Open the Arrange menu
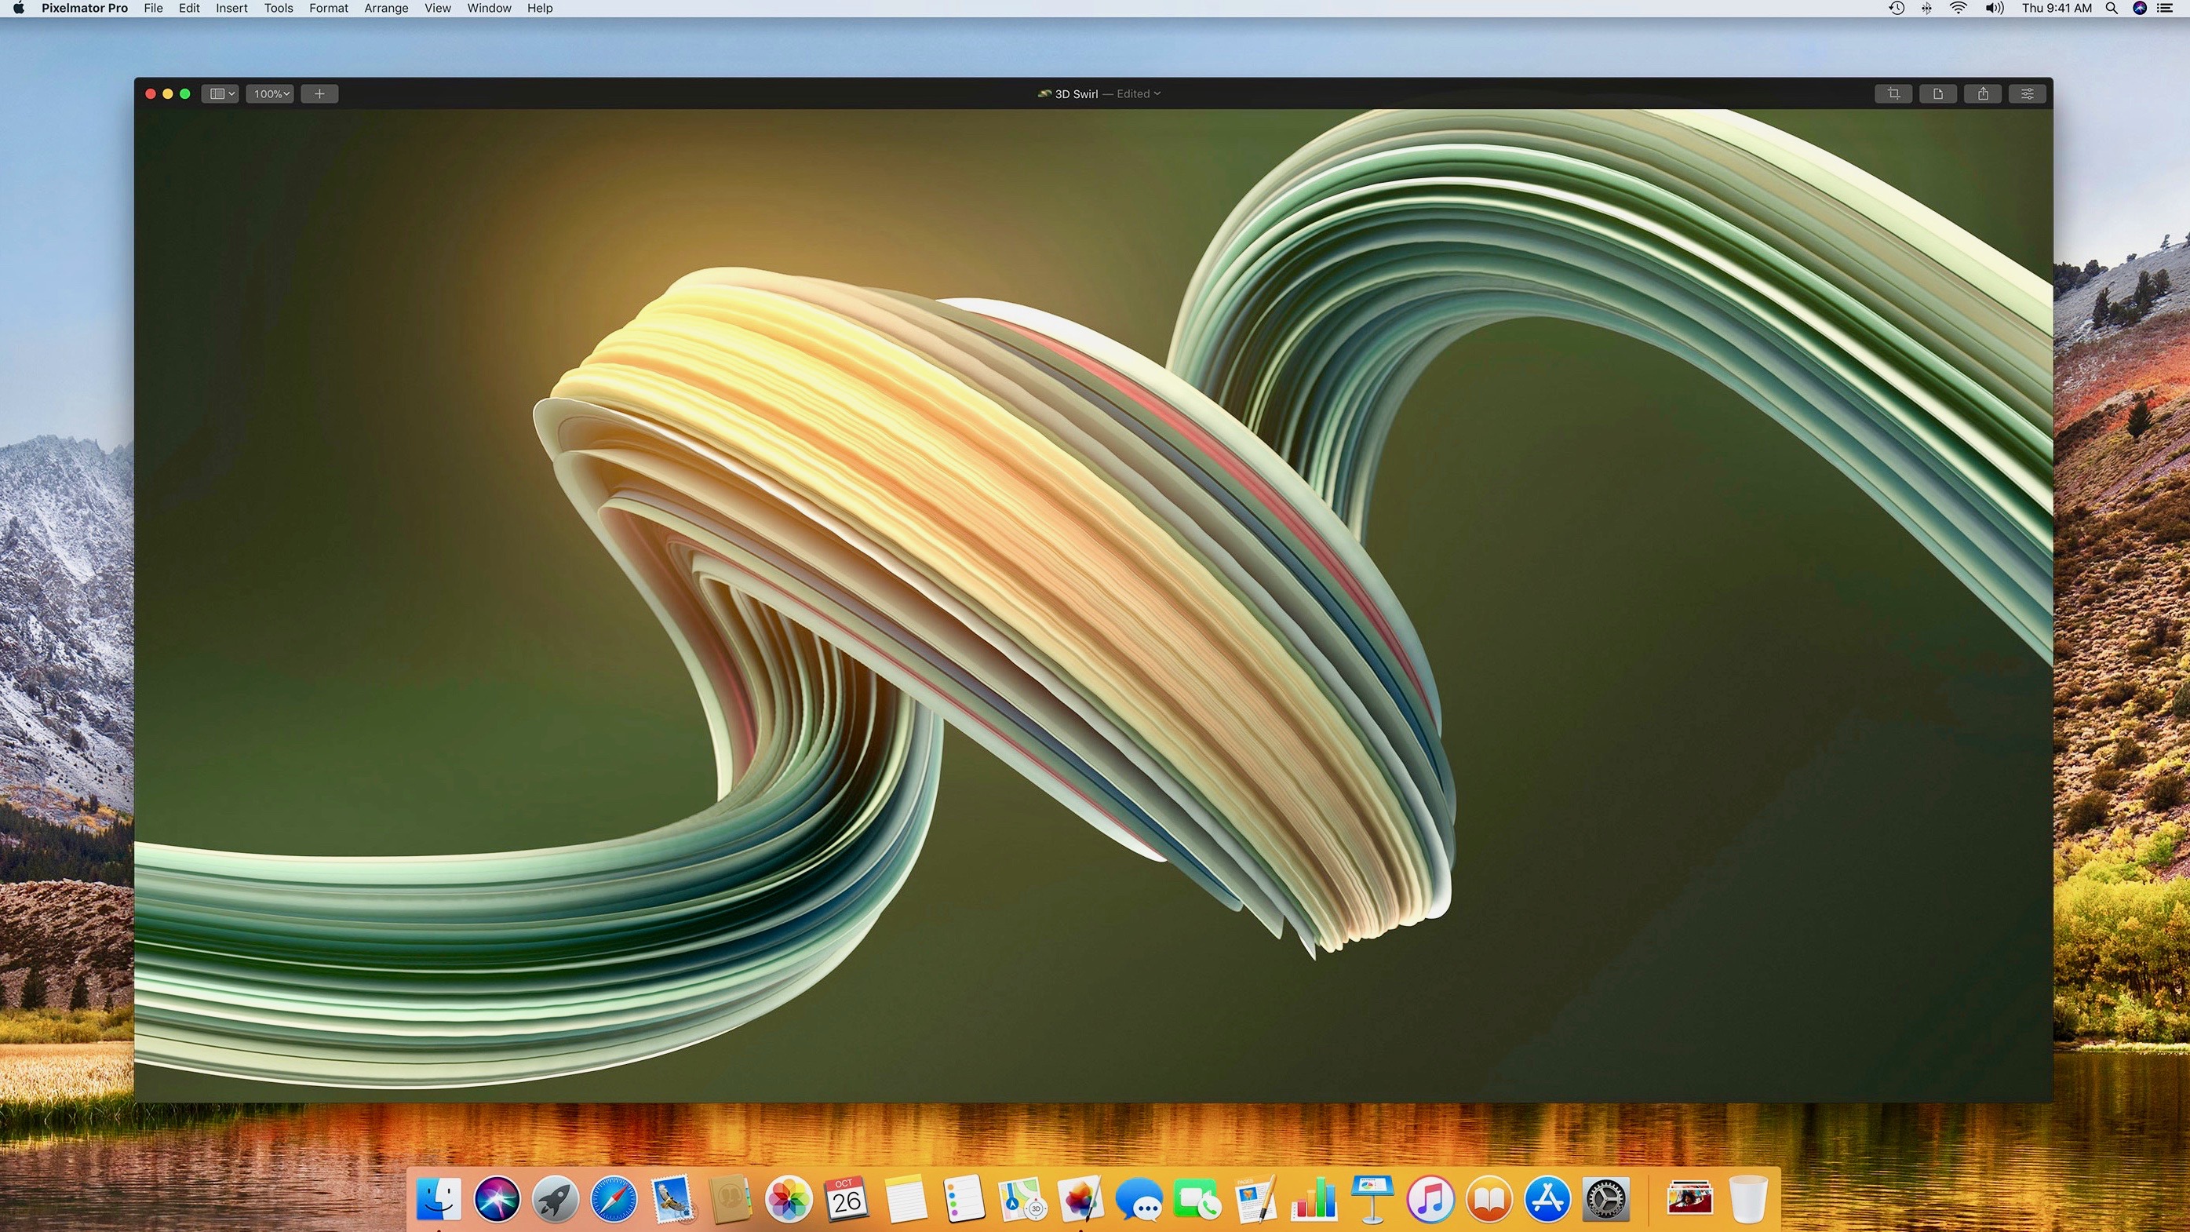Screen dimensions: 2190x1232 (386, 9)
